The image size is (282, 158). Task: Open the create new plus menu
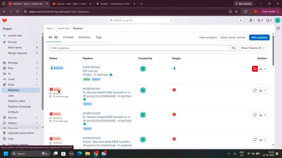pos(241,20)
